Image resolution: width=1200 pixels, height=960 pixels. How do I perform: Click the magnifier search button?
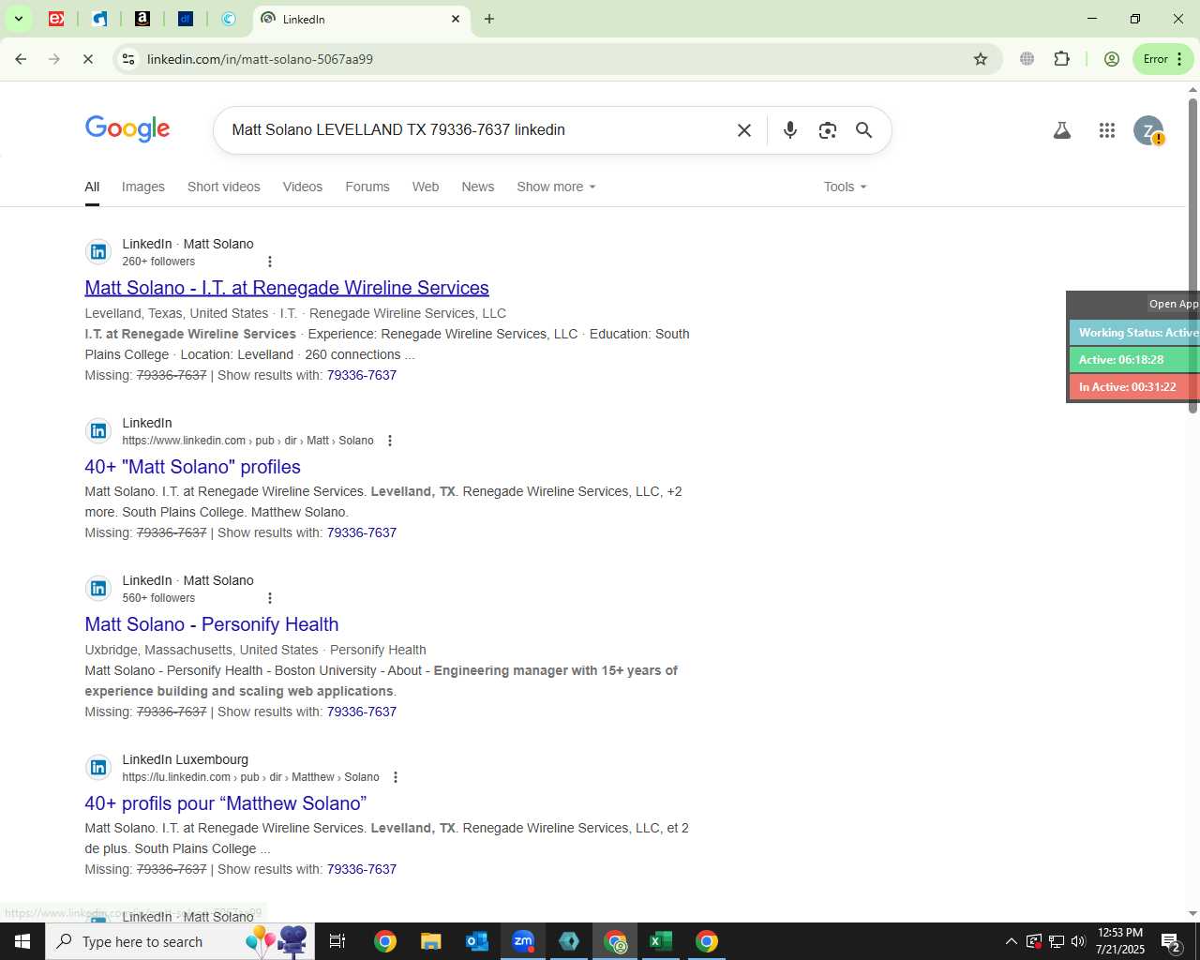coord(864,130)
